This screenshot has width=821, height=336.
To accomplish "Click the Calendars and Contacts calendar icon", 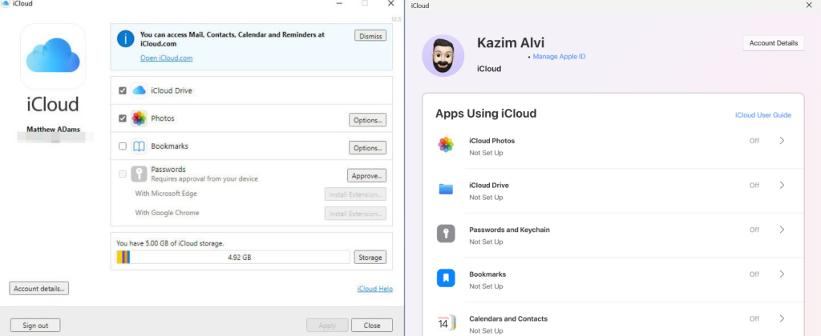I will [446, 323].
